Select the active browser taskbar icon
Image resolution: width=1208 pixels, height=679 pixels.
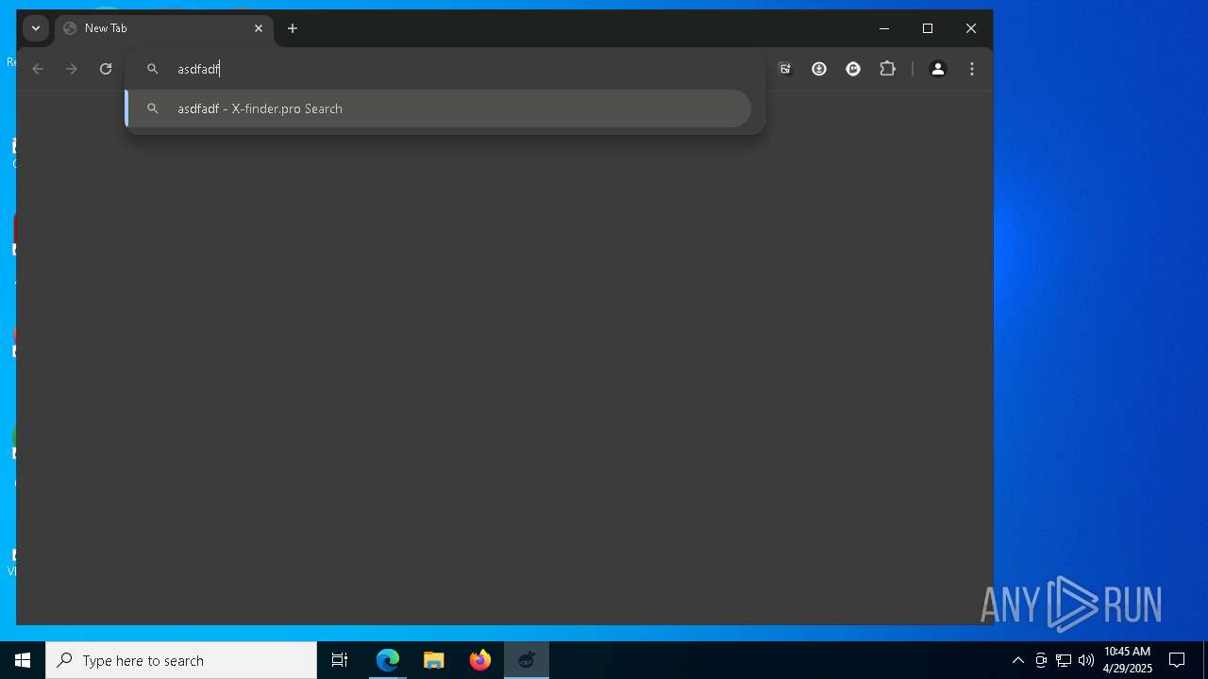pos(527,660)
